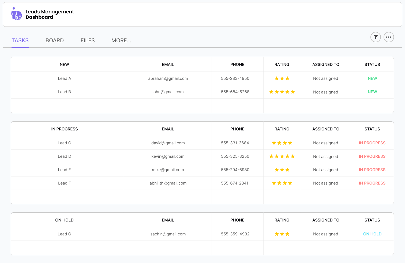Toggle Lead D's fifth rating star off

[293, 156]
